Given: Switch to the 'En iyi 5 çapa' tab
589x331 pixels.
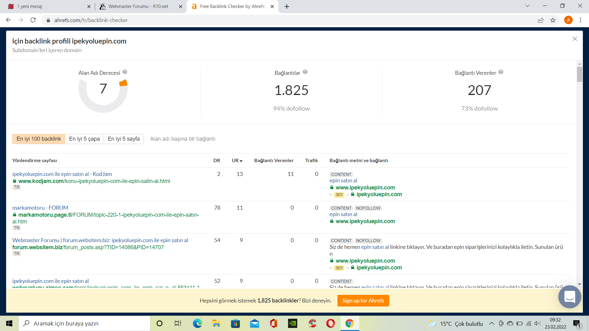Looking at the screenshot, I should 84,139.
